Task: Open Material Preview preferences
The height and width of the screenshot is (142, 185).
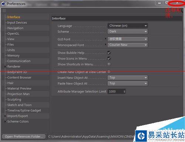Action: pyautogui.click(x=19, y=88)
